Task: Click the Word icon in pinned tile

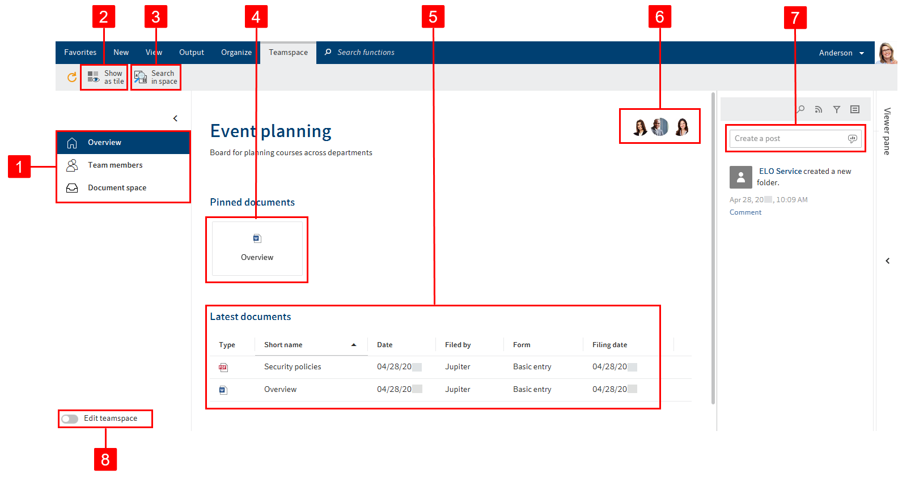Action: [x=257, y=238]
